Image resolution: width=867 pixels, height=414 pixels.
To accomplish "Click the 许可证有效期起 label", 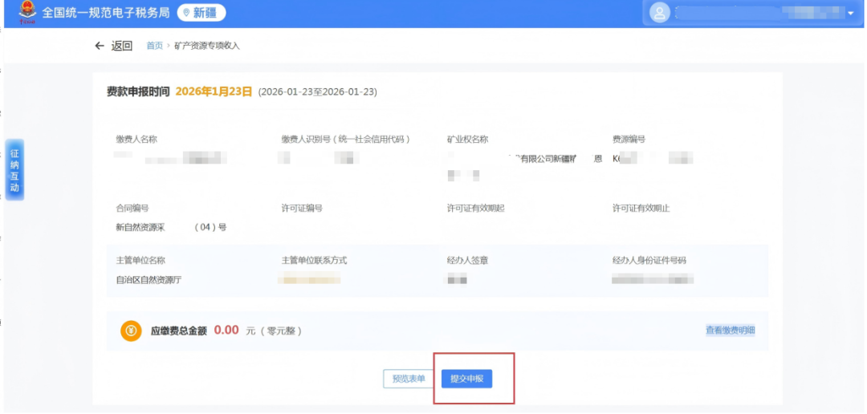I will [x=476, y=209].
